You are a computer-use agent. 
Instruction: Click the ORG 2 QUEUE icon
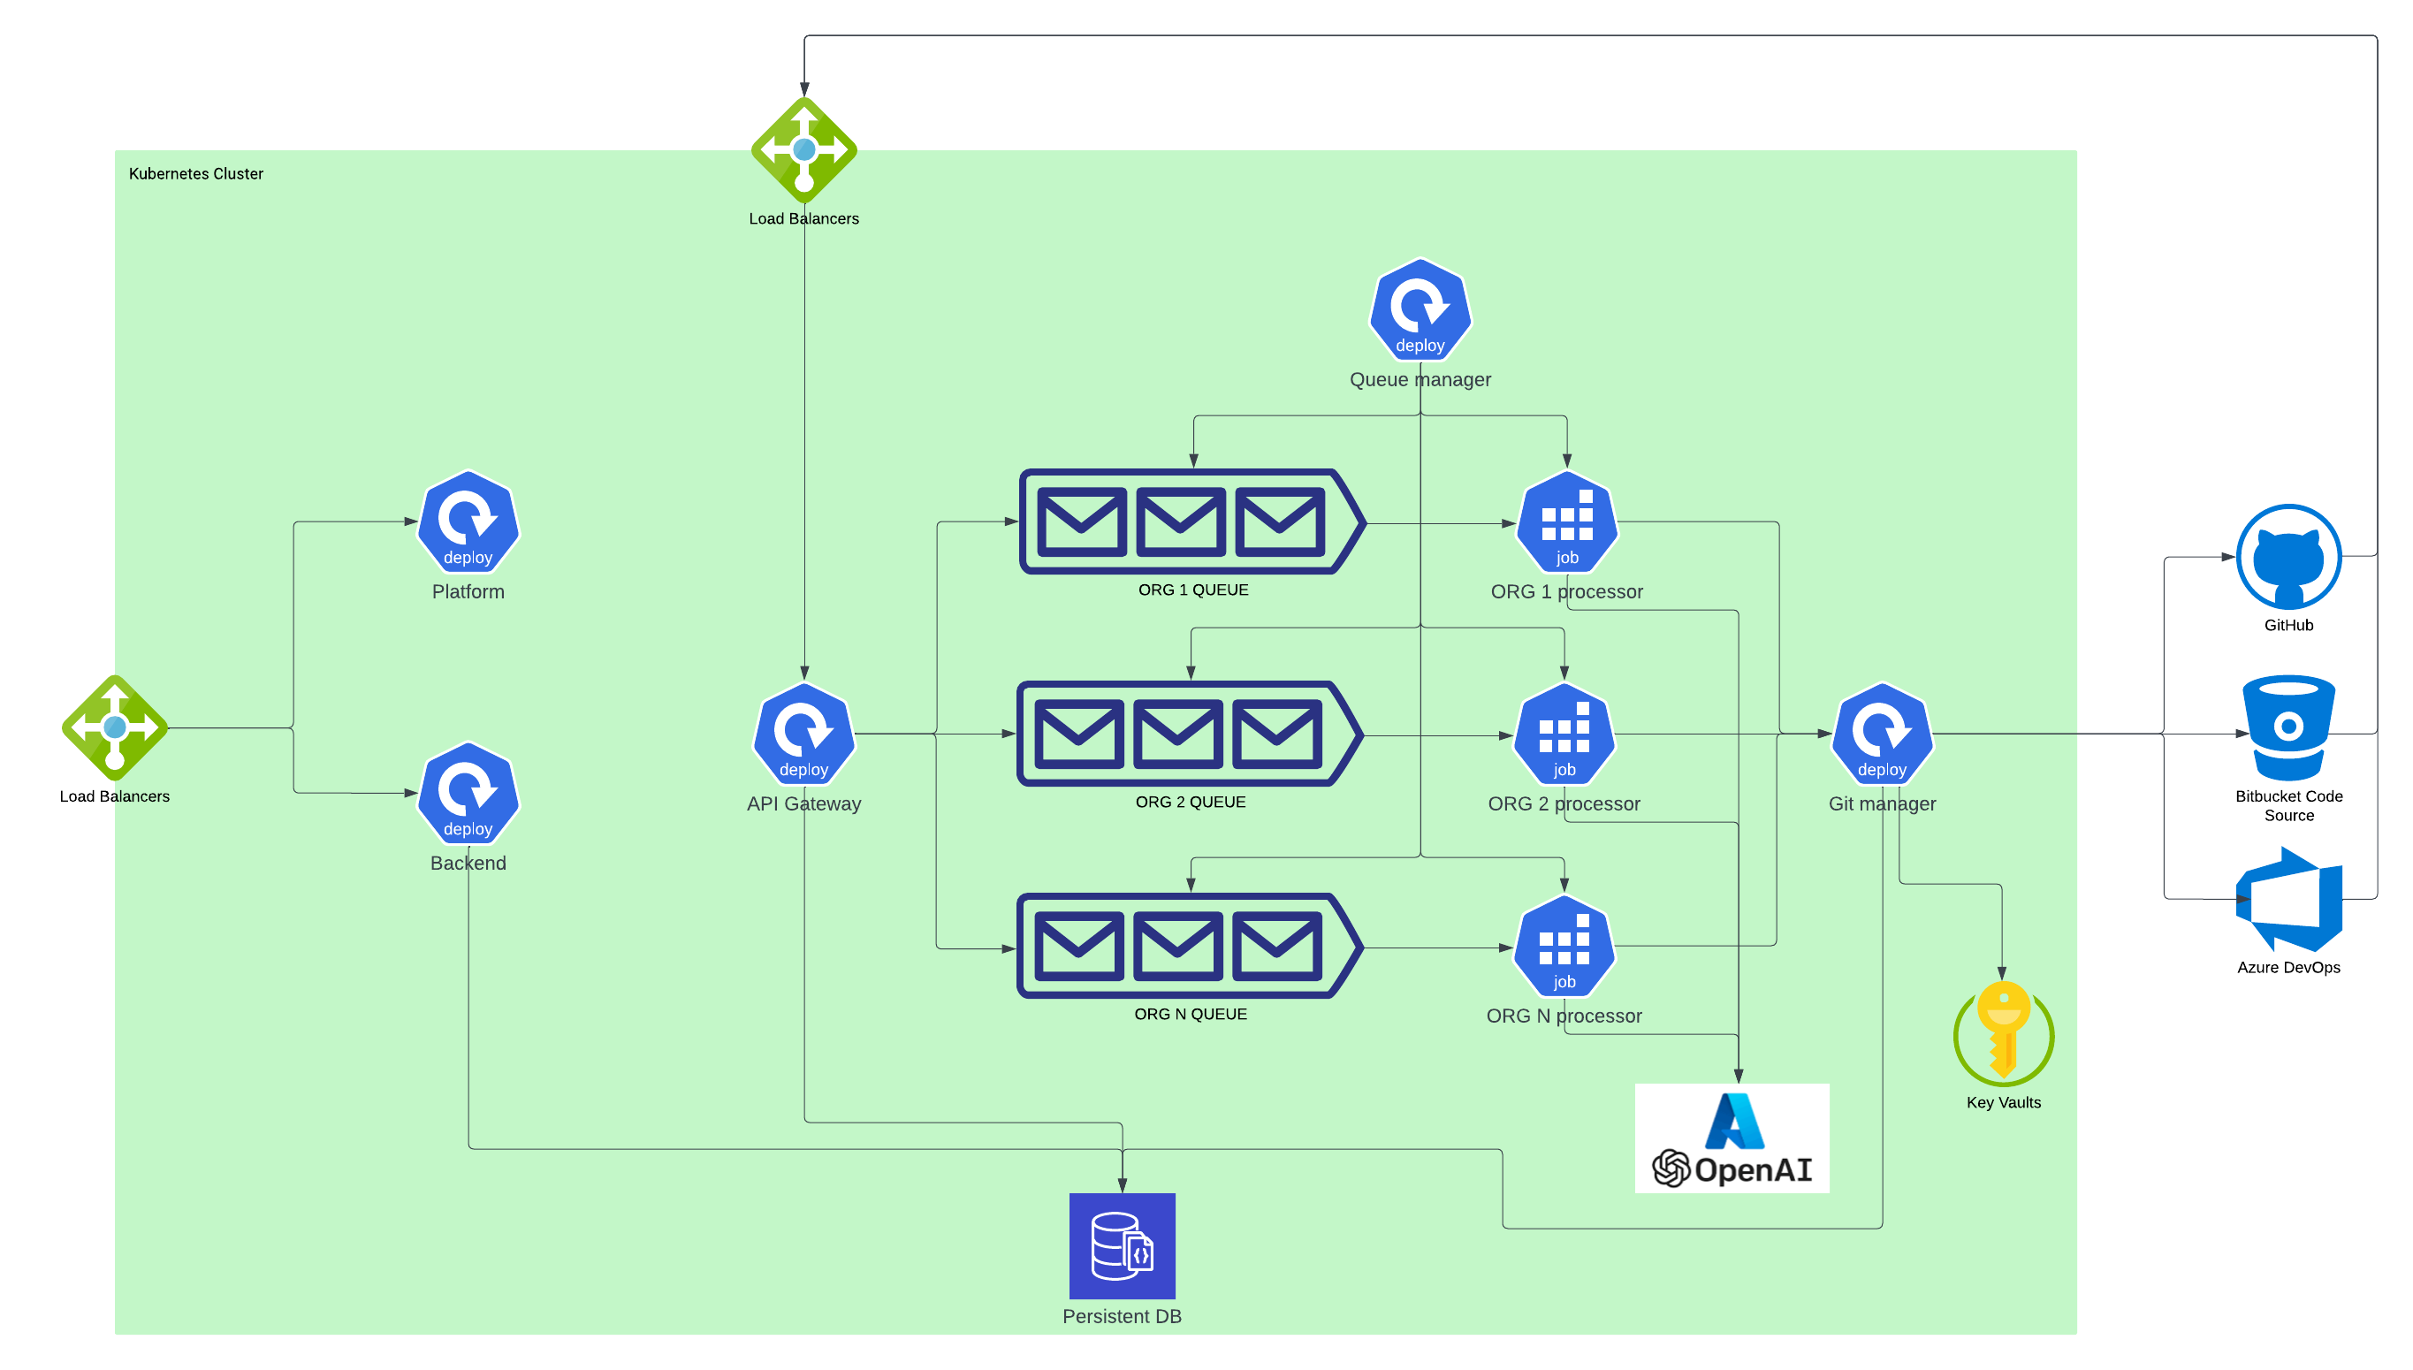pyautogui.click(x=1190, y=733)
